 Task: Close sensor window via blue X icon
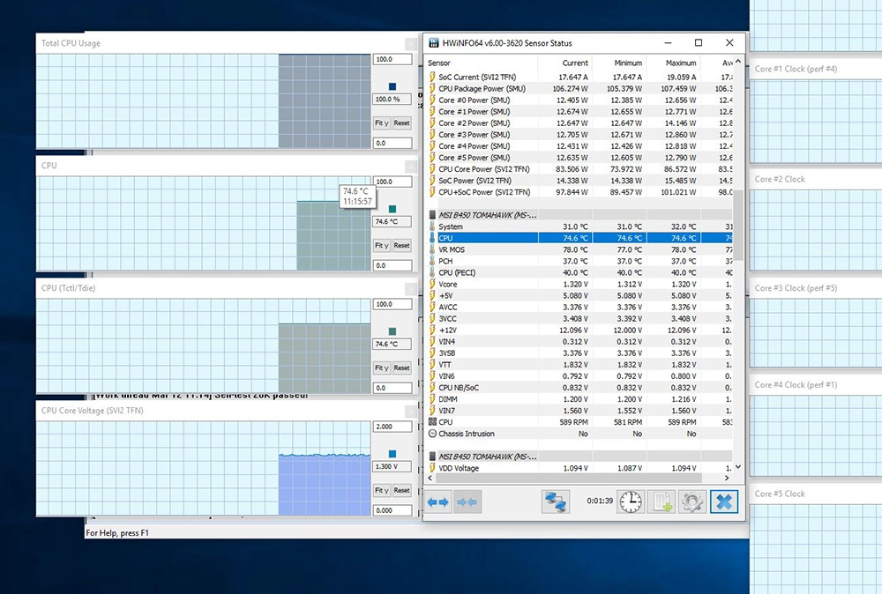724,501
